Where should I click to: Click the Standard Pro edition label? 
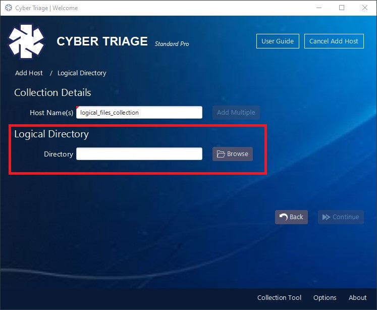click(172, 44)
